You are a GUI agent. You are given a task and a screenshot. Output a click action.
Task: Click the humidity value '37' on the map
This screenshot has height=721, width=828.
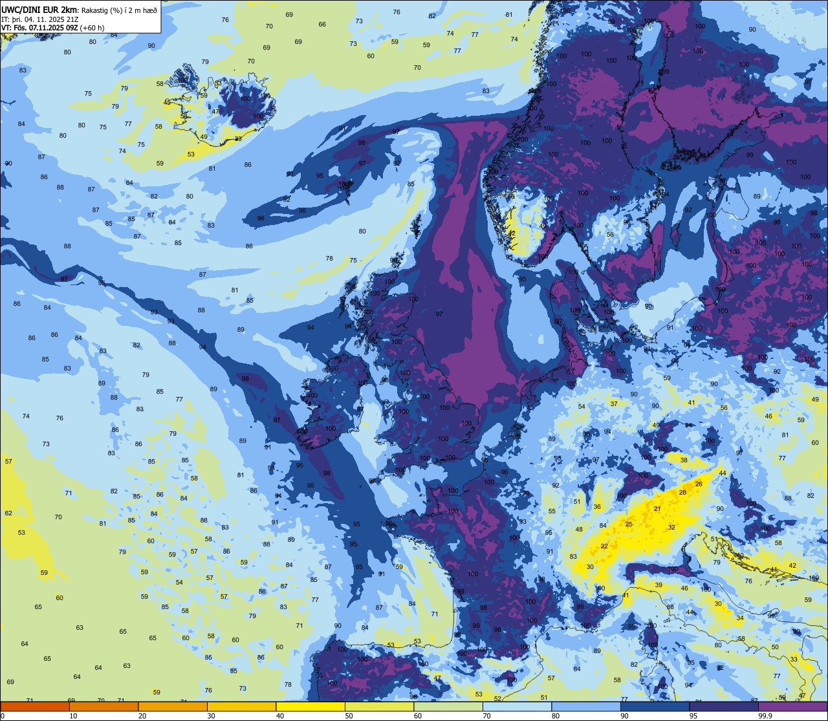[x=614, y=404]
